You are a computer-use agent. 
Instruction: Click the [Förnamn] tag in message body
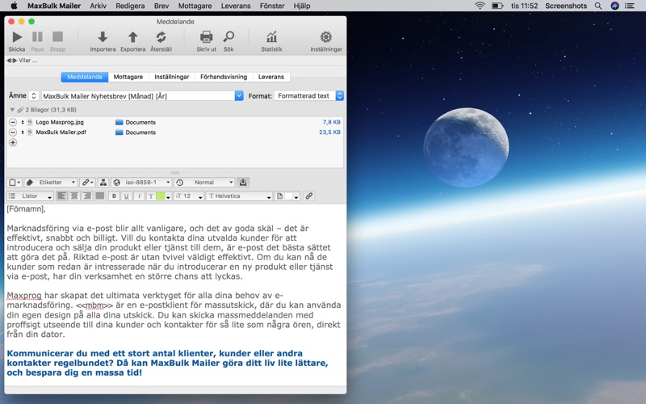click(x=25, y=209)
